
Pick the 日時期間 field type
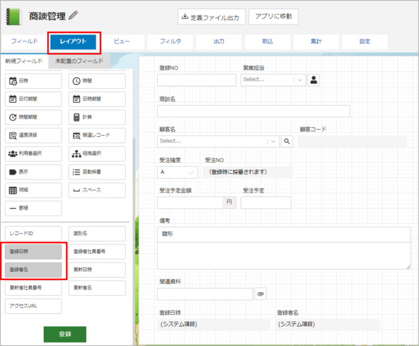tap(97, 99)
